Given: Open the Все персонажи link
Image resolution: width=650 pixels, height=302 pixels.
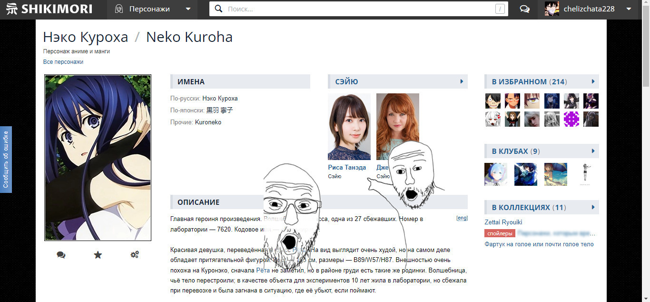Looking at the screenshot, I should (63, 62).
